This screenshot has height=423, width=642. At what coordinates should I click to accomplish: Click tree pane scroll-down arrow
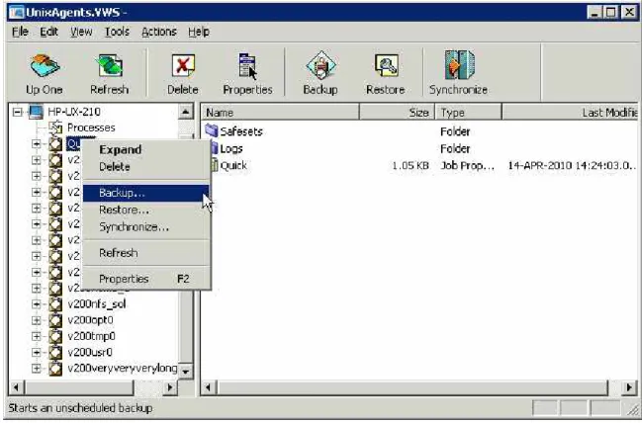[185, 372]
